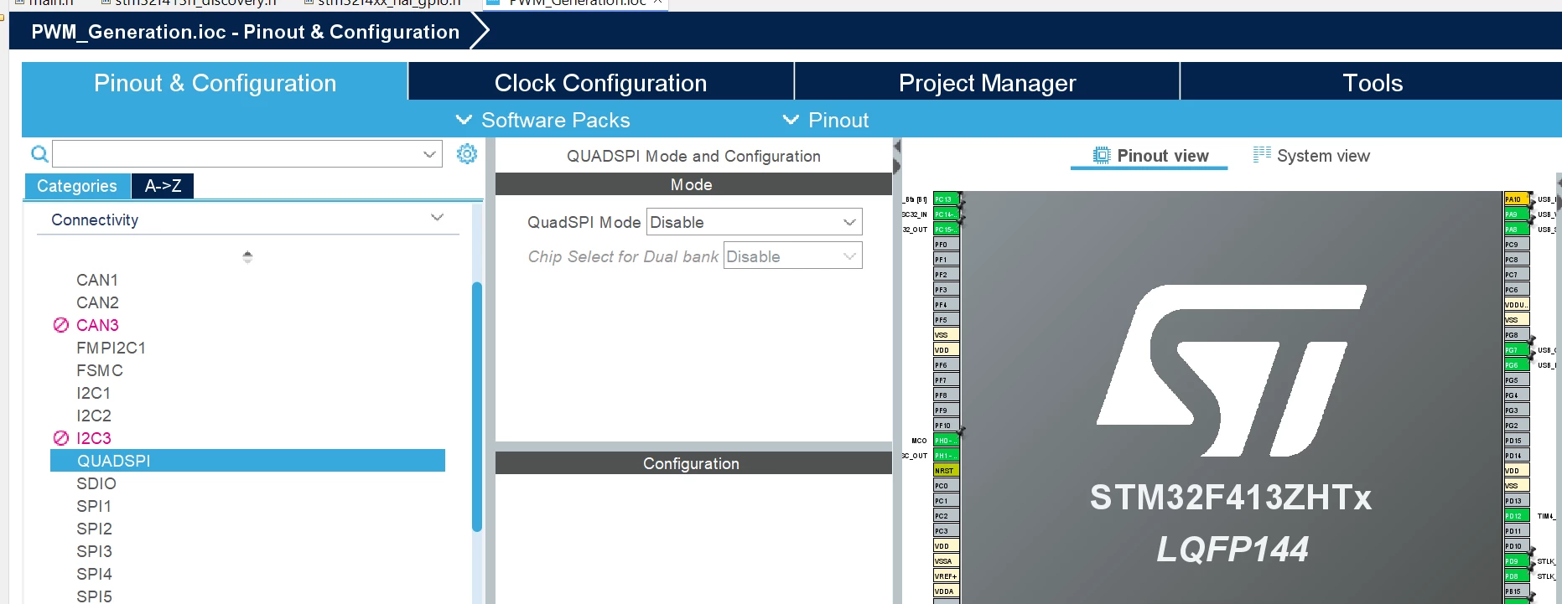
Task: Expand the Pinout dropdown menu
Action: [826, 120]
